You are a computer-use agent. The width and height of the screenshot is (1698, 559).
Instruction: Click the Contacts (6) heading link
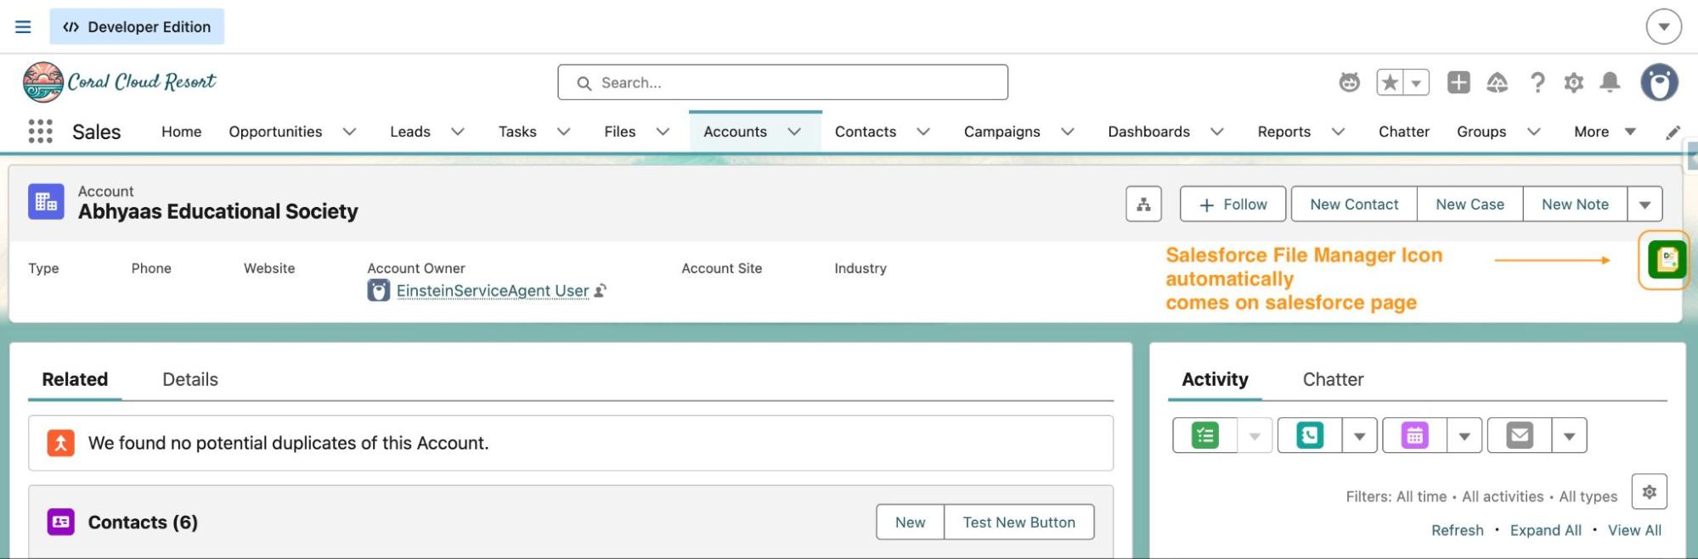click(x=143, y=523)
